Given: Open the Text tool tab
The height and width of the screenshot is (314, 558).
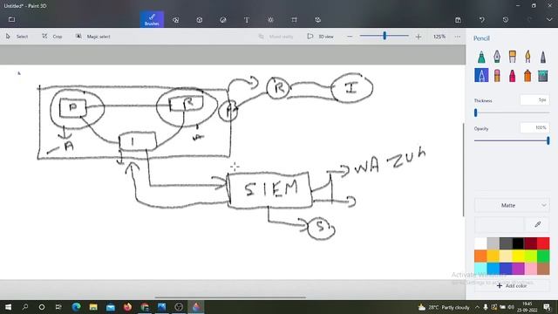Looking at the screenshot, I should coord(247,20).
